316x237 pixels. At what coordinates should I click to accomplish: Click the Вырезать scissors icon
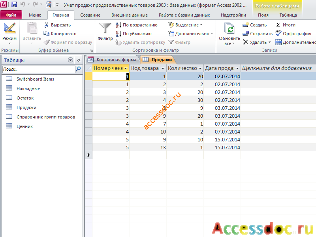(x=46, y=25)
